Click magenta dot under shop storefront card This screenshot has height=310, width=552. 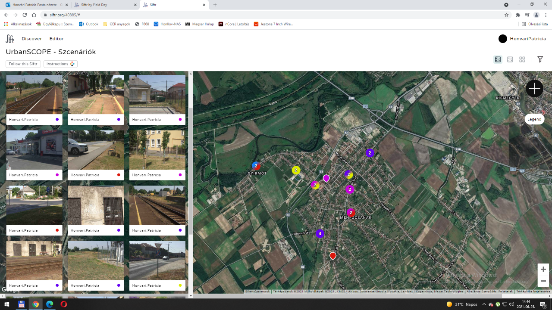[57, 175]
